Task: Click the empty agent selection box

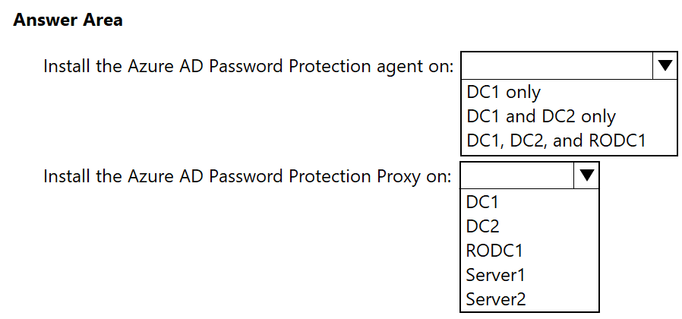Action: 556,67
